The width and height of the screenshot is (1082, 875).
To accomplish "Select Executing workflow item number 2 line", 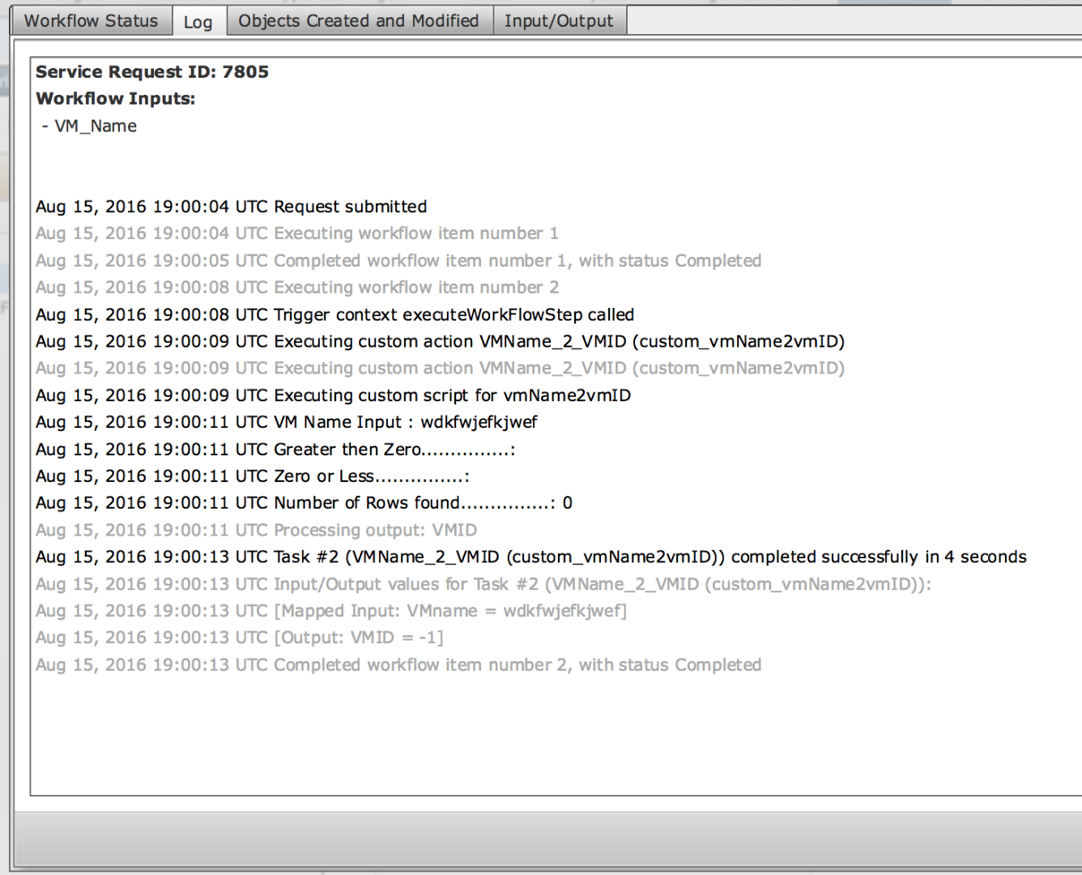I will tap(297, 288).
